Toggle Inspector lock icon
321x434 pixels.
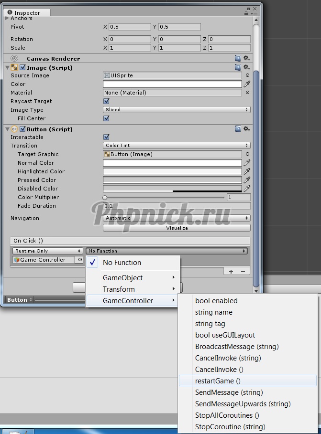pyautogui.click(x=246, y=13)
